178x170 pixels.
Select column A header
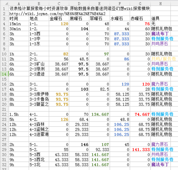19,4
